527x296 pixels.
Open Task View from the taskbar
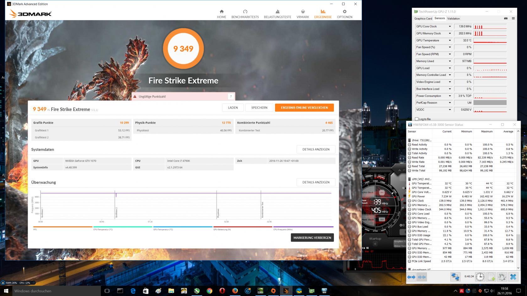[107, 291]
